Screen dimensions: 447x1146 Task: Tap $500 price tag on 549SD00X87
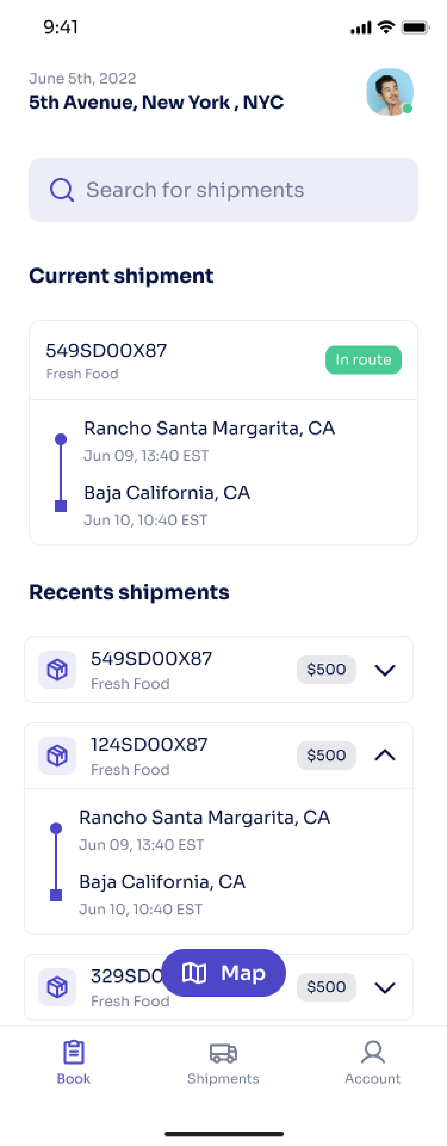tap(326, 669)
